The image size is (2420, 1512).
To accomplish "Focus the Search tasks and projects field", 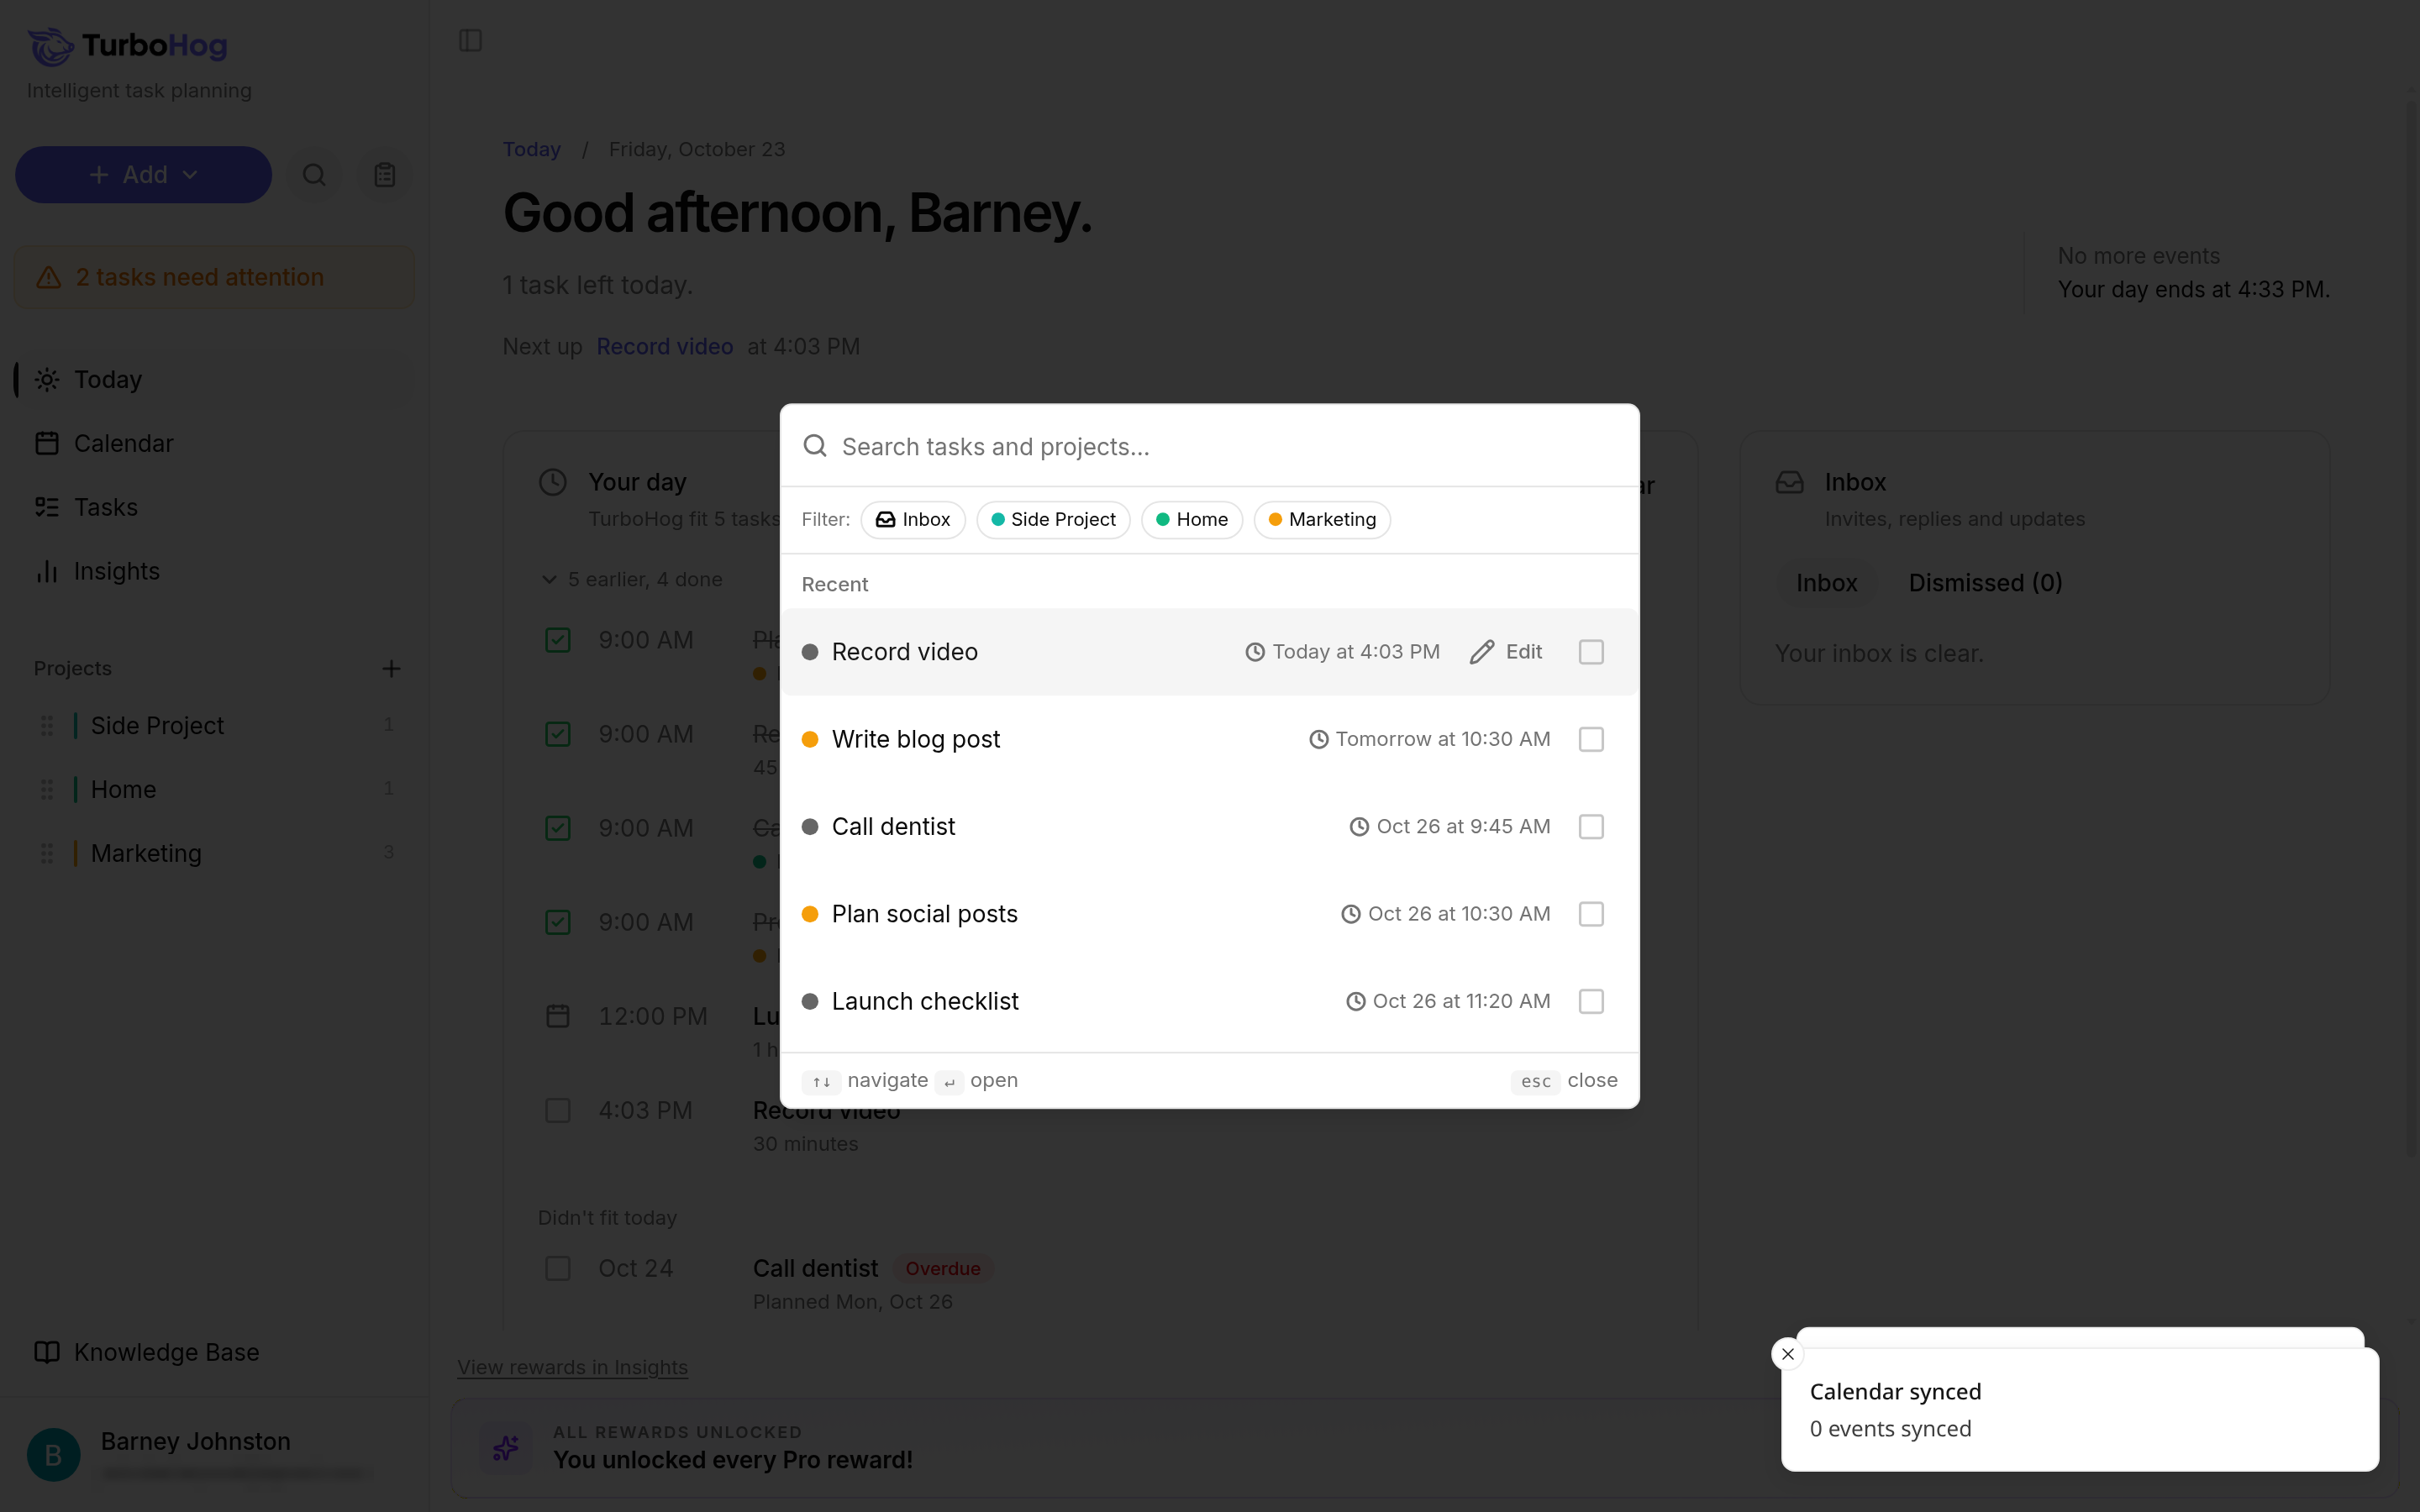I will pos(1210,446).
